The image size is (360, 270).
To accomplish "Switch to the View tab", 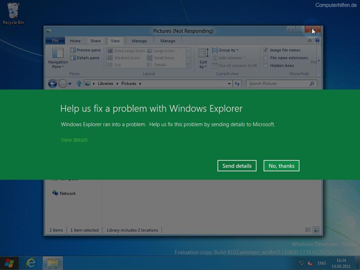I will tap(115, 41).
